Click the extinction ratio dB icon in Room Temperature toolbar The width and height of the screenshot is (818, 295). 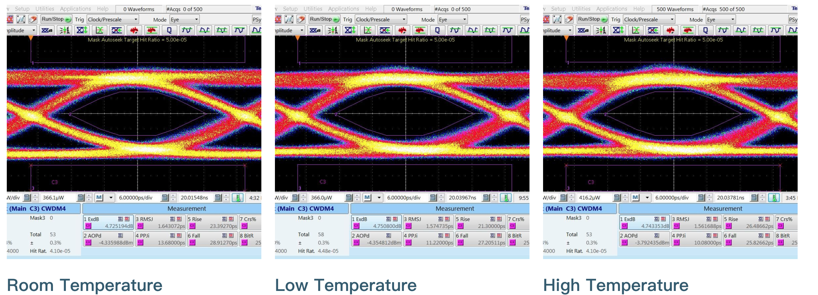click(47, 30)
